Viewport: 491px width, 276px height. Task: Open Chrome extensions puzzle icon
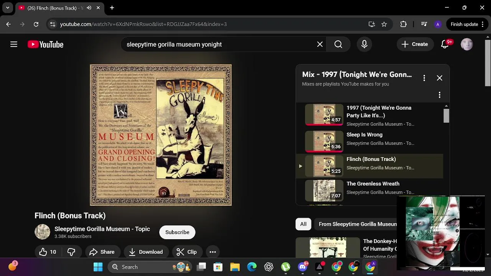tap(403, 24)
